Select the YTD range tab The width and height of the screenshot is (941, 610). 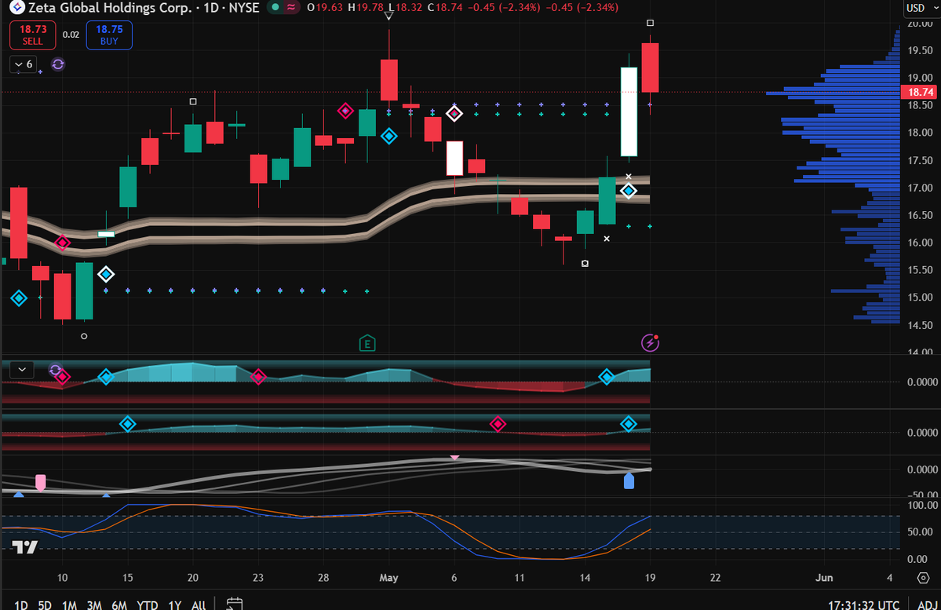coord(147,605)
